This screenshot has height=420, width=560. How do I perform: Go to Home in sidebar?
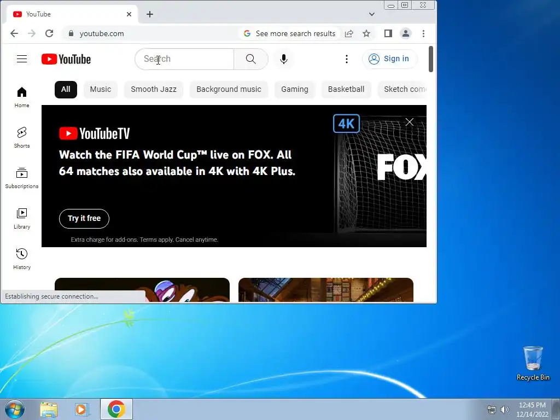point(22,97)
